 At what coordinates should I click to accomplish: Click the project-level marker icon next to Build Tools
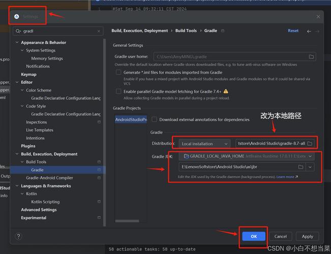99,162
